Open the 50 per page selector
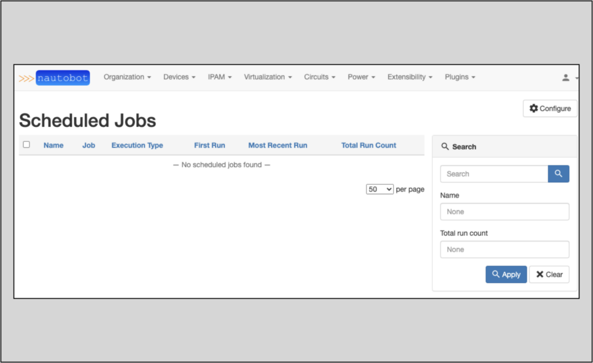Screen dimensions: 593x363 (380, 189)
